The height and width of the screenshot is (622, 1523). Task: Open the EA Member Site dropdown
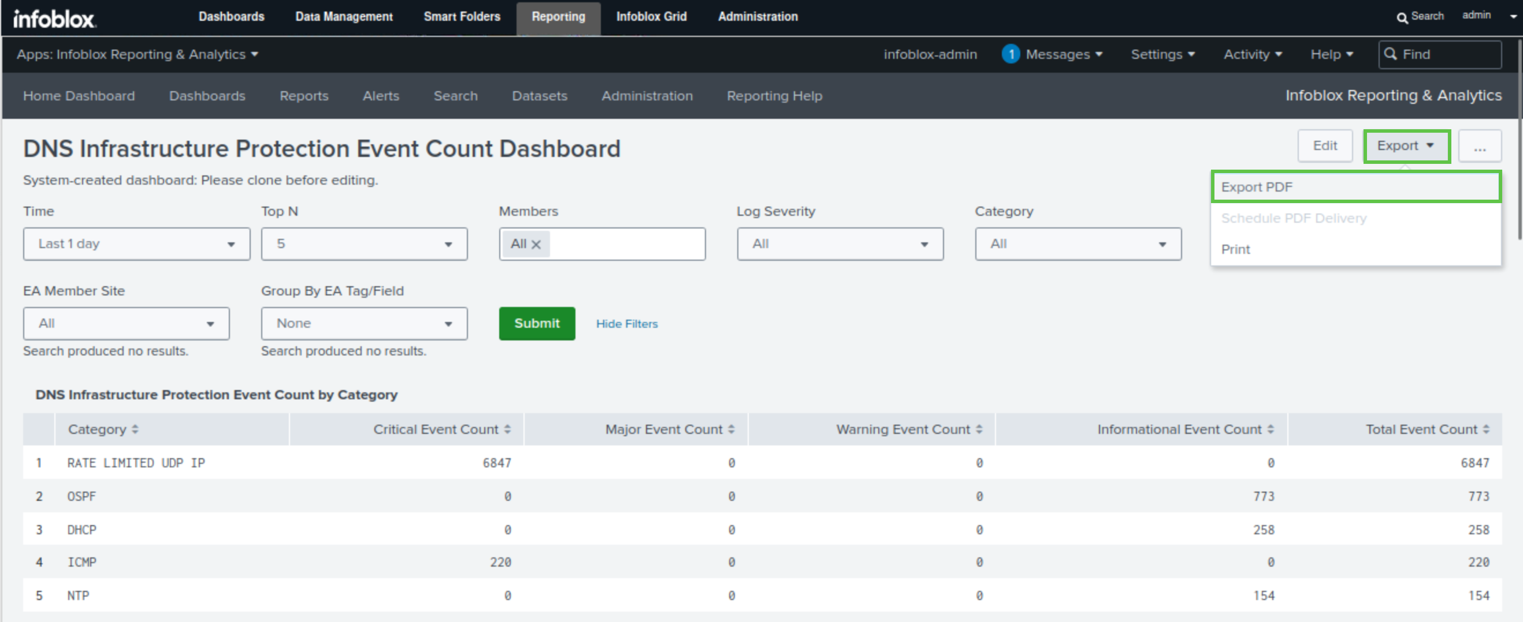point(127,324)
